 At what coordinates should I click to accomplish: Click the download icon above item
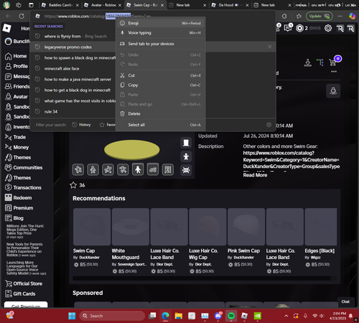(307, 62)
